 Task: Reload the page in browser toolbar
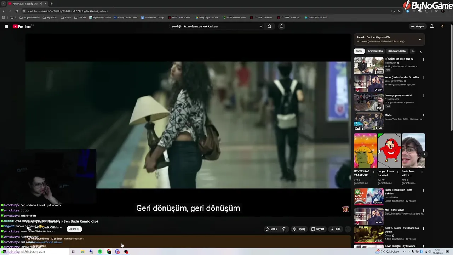click(x=16, y=11)
